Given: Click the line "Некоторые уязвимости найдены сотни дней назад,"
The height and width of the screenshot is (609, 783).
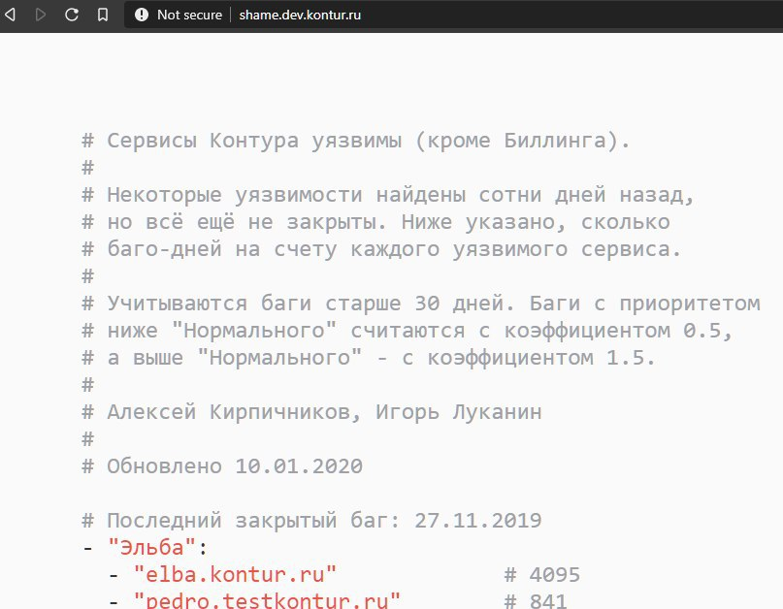Looking at the screenshot, I should point(388,195).
